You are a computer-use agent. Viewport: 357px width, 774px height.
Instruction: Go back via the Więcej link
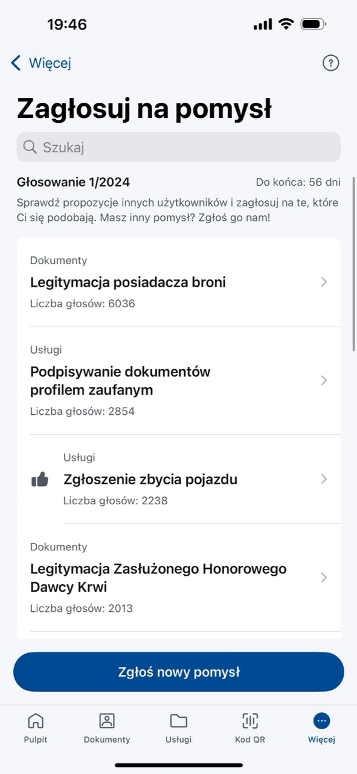50,63
